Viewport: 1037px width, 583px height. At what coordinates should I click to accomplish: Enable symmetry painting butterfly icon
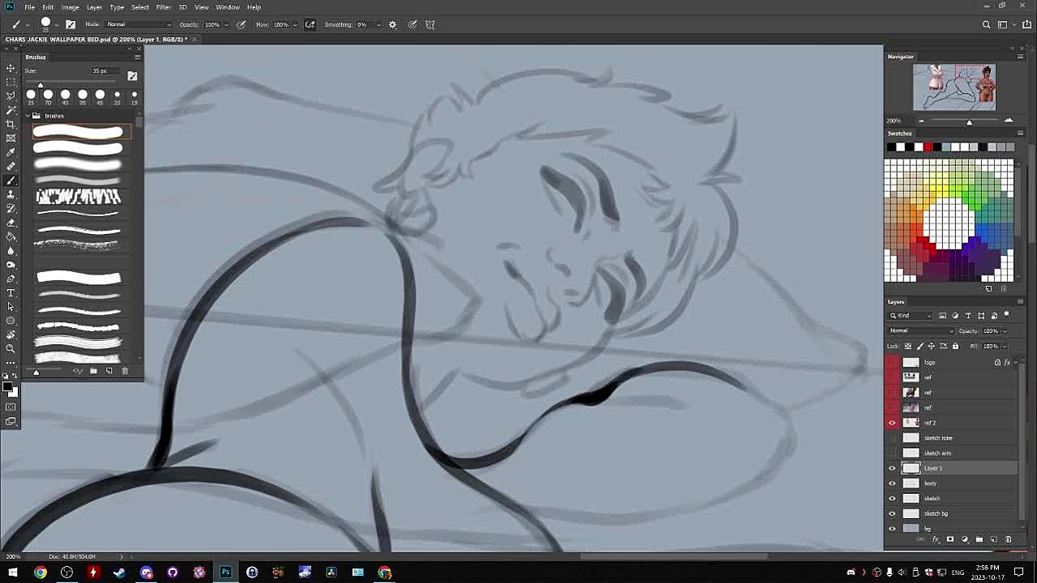(430, 25)
